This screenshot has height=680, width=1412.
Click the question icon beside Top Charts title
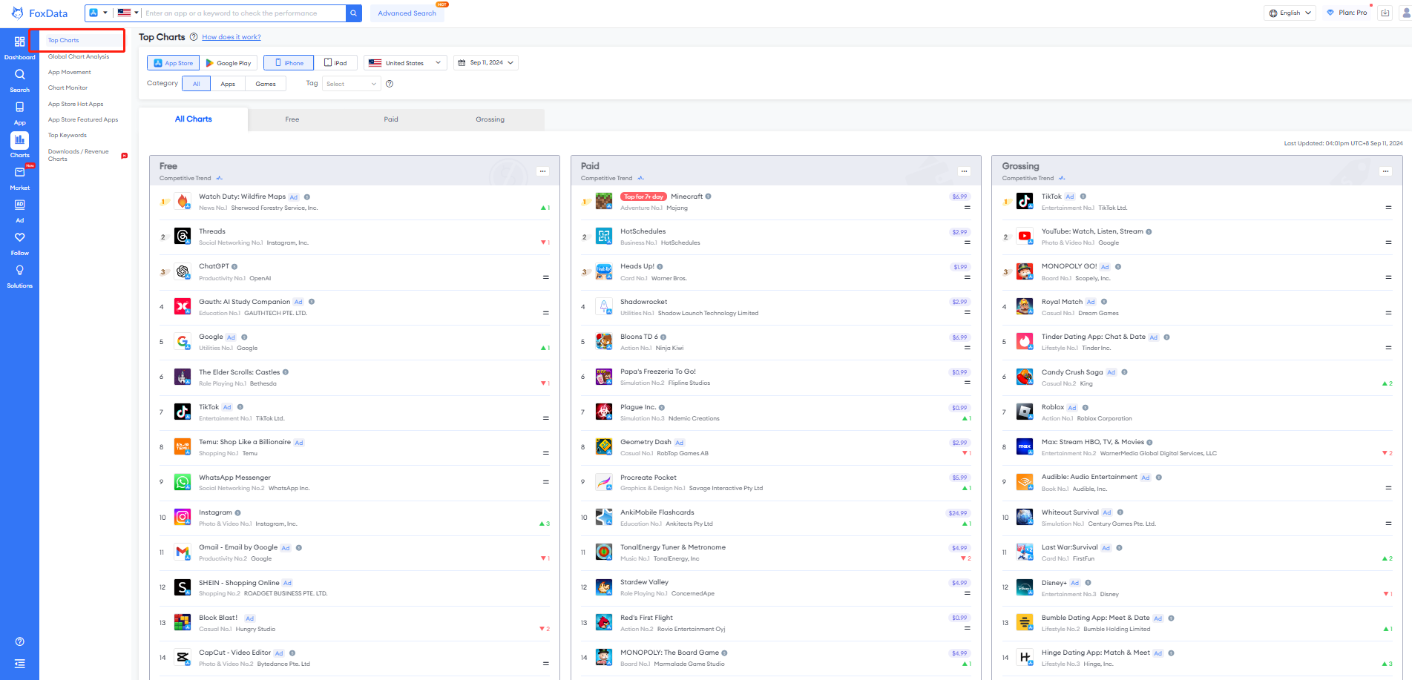194,37
